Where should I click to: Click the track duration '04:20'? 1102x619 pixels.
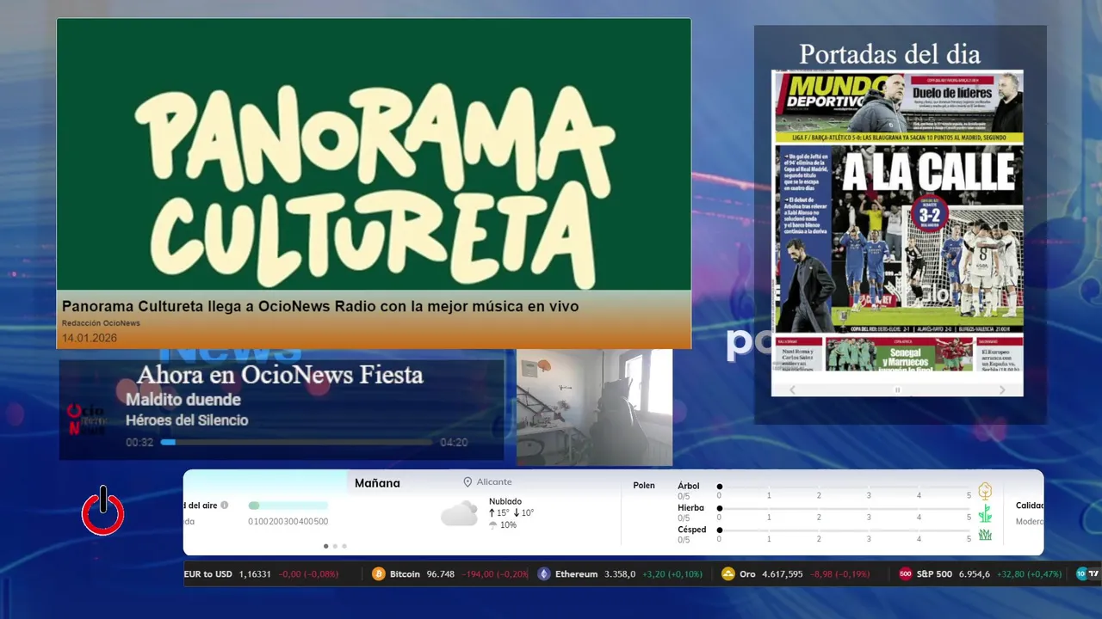tap(454, 443)
